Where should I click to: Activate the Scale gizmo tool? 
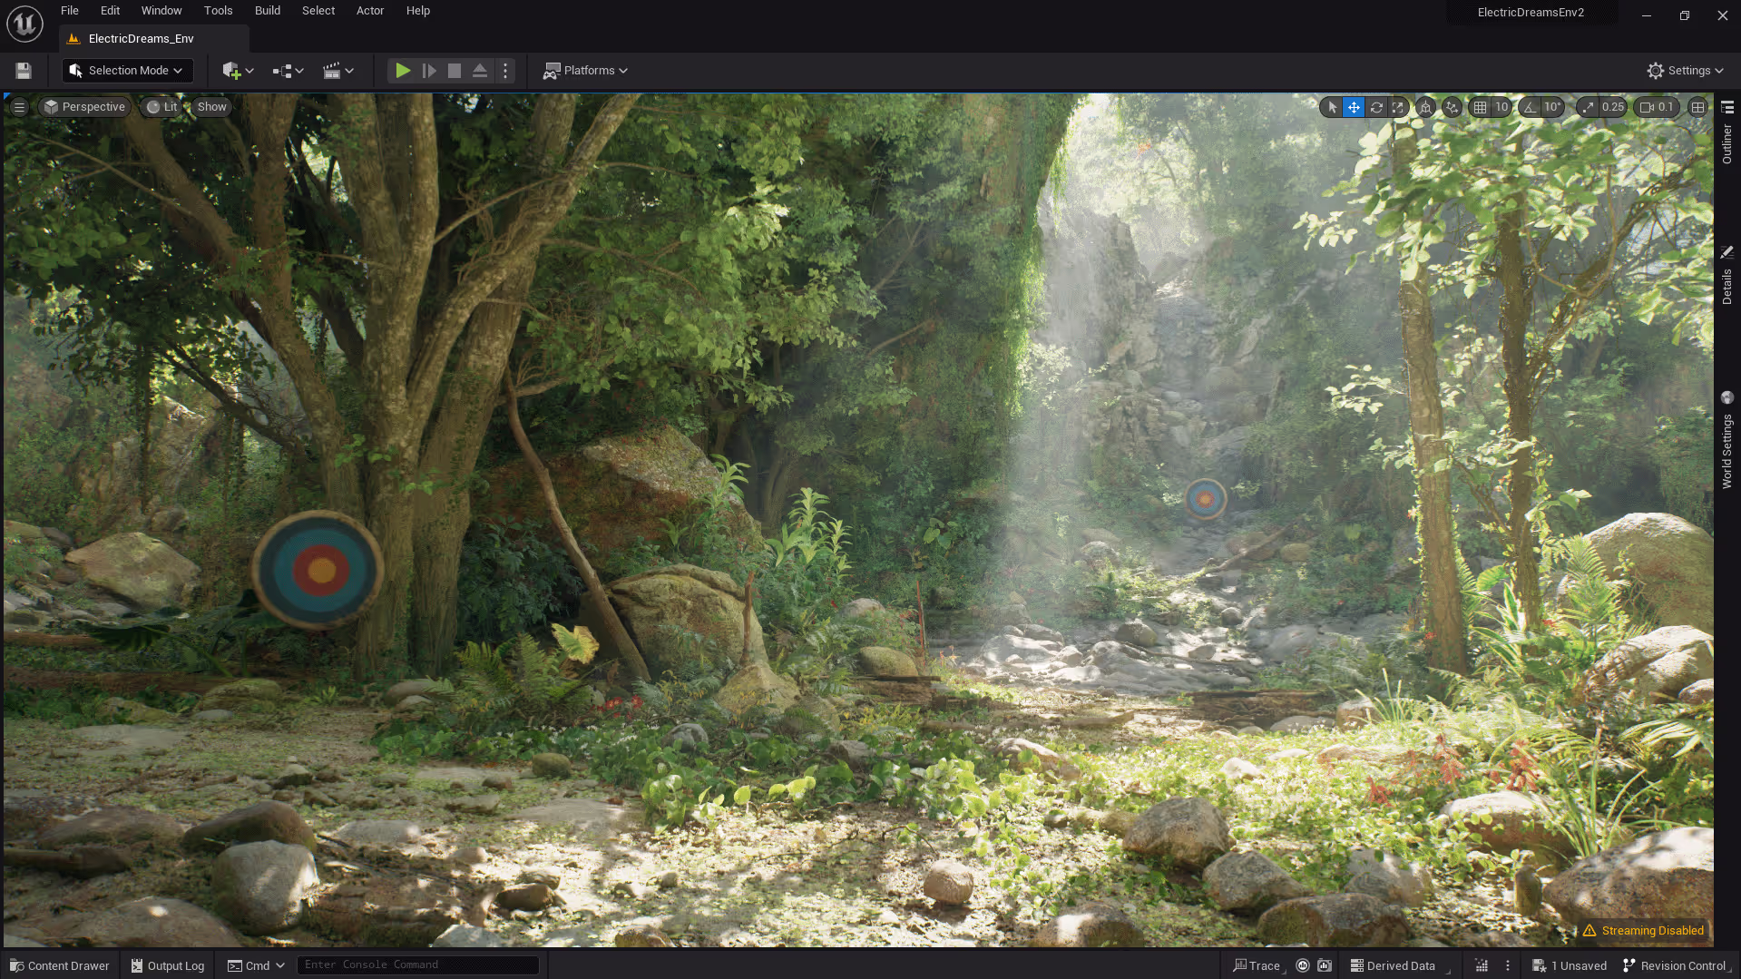tap(1398, 107)
